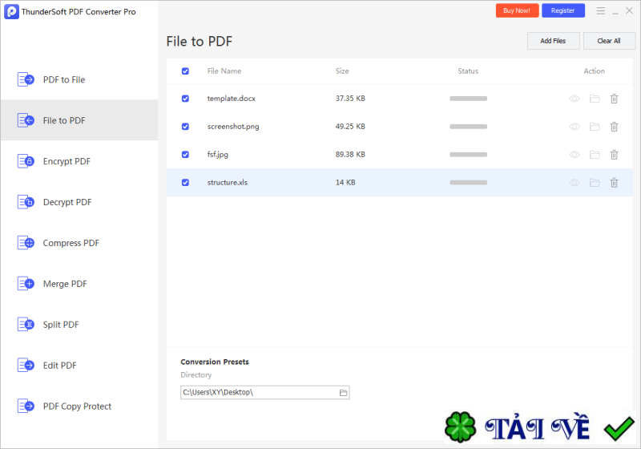
Task: Click the Add Files button
Action: pyautogui.click(x=553, y=41)
